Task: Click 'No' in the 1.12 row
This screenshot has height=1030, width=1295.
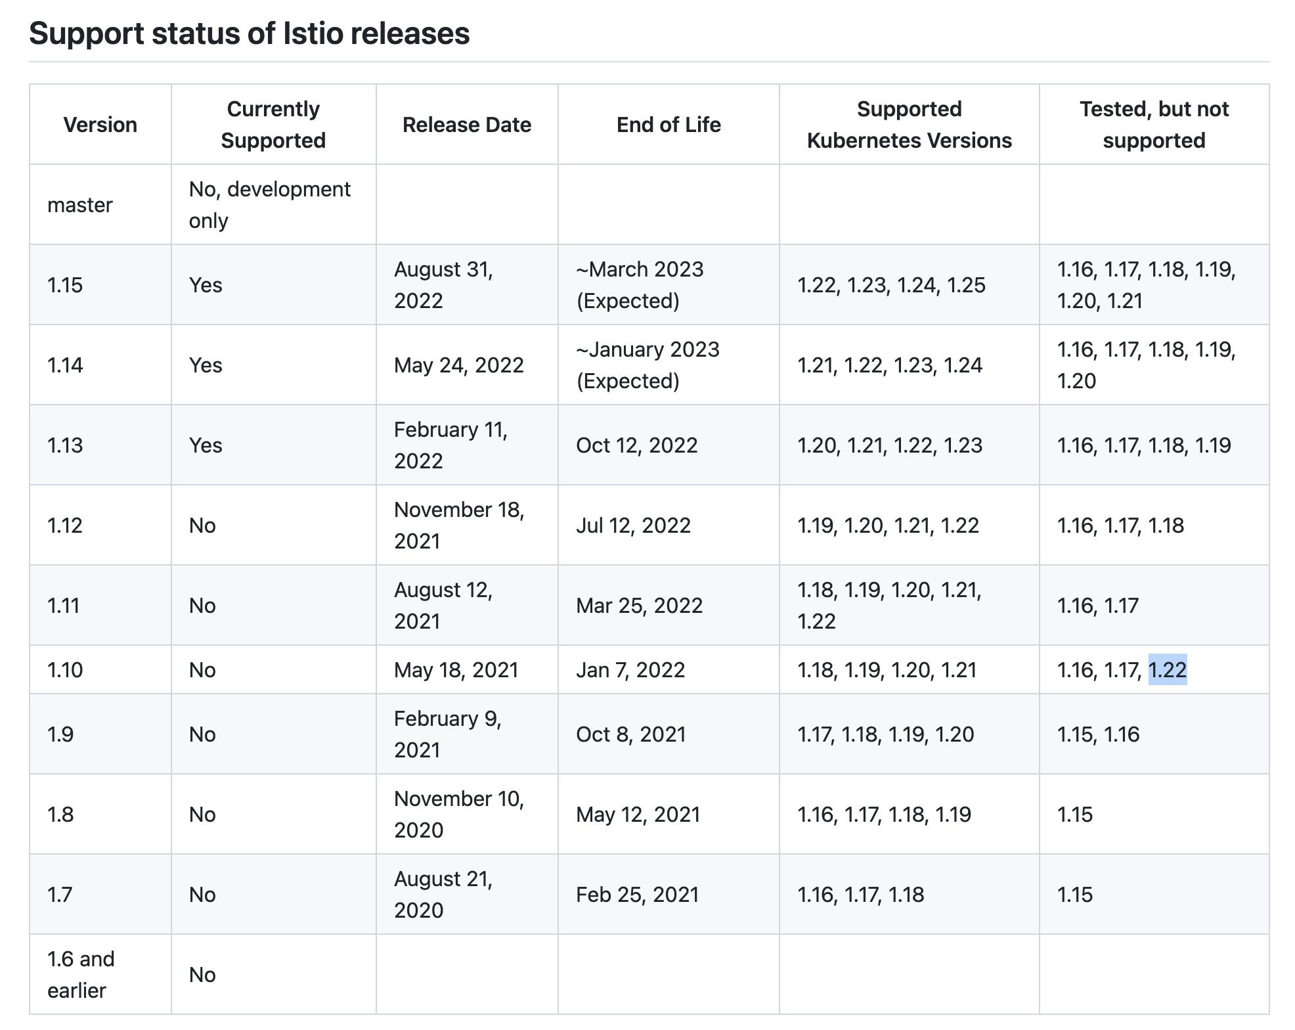Action: [x=202, y=526]
